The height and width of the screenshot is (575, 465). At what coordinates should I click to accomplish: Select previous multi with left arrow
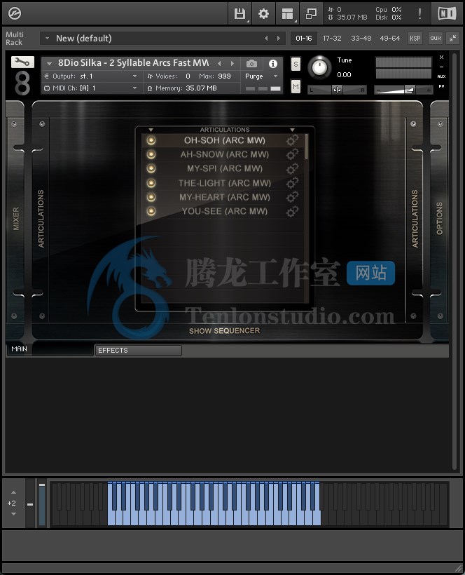pos(266,38)
